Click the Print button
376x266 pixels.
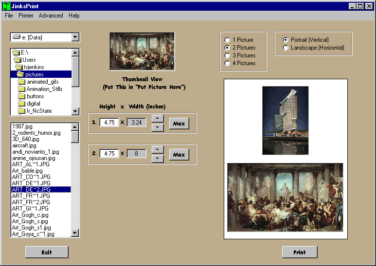tap(300, 252)
